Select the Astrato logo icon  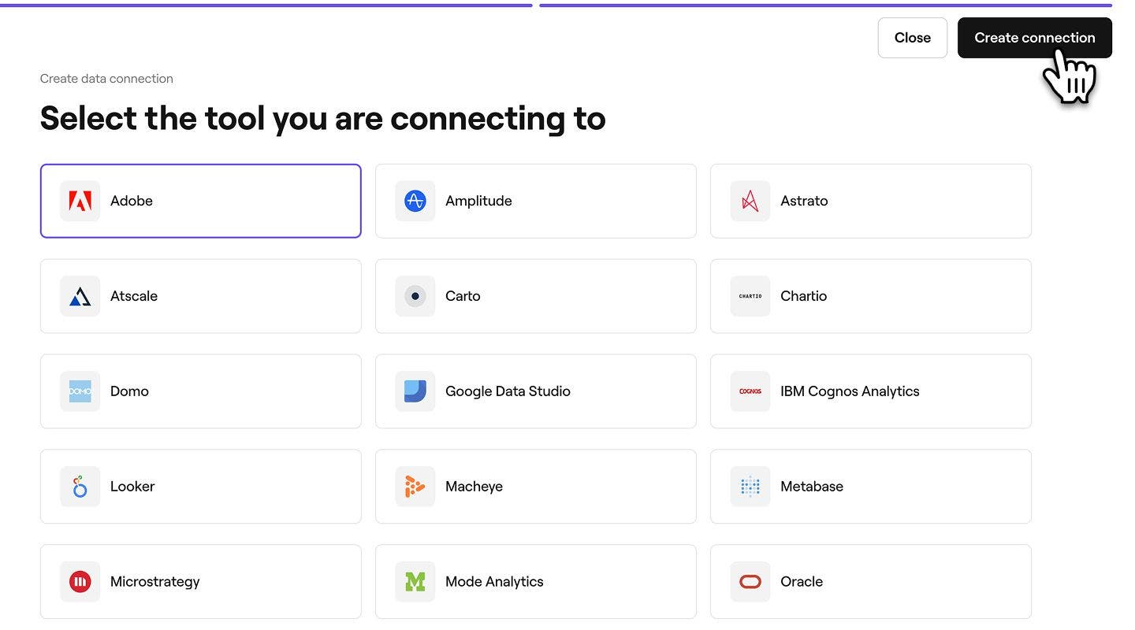(750, 201)
